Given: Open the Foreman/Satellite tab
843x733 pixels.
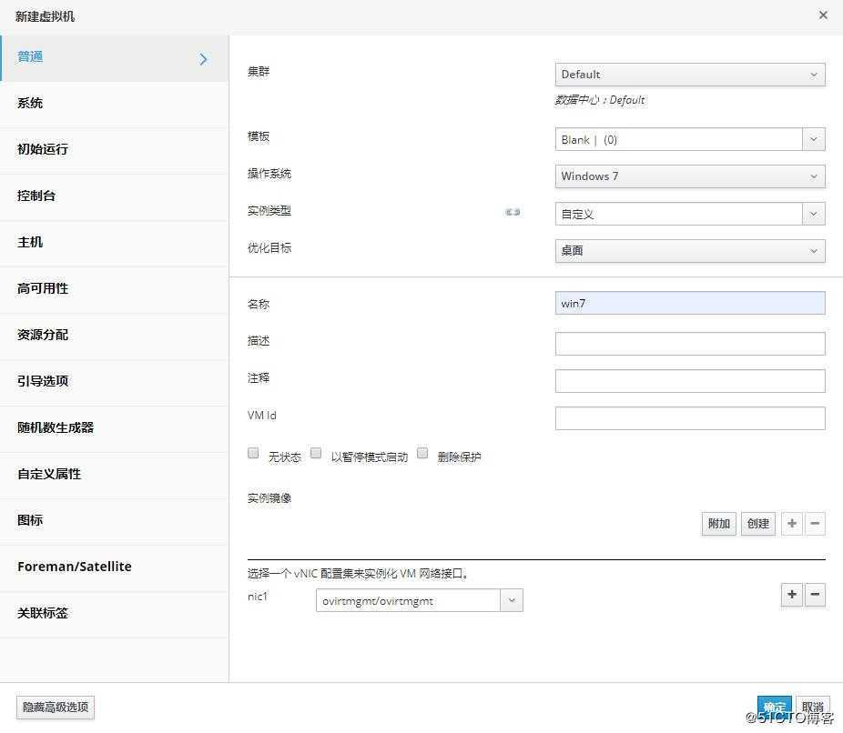Looking at the screenshot, I should [114, 567].
